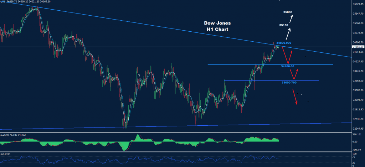
Task: Select the 35800 target label
Action: point(288,12)
